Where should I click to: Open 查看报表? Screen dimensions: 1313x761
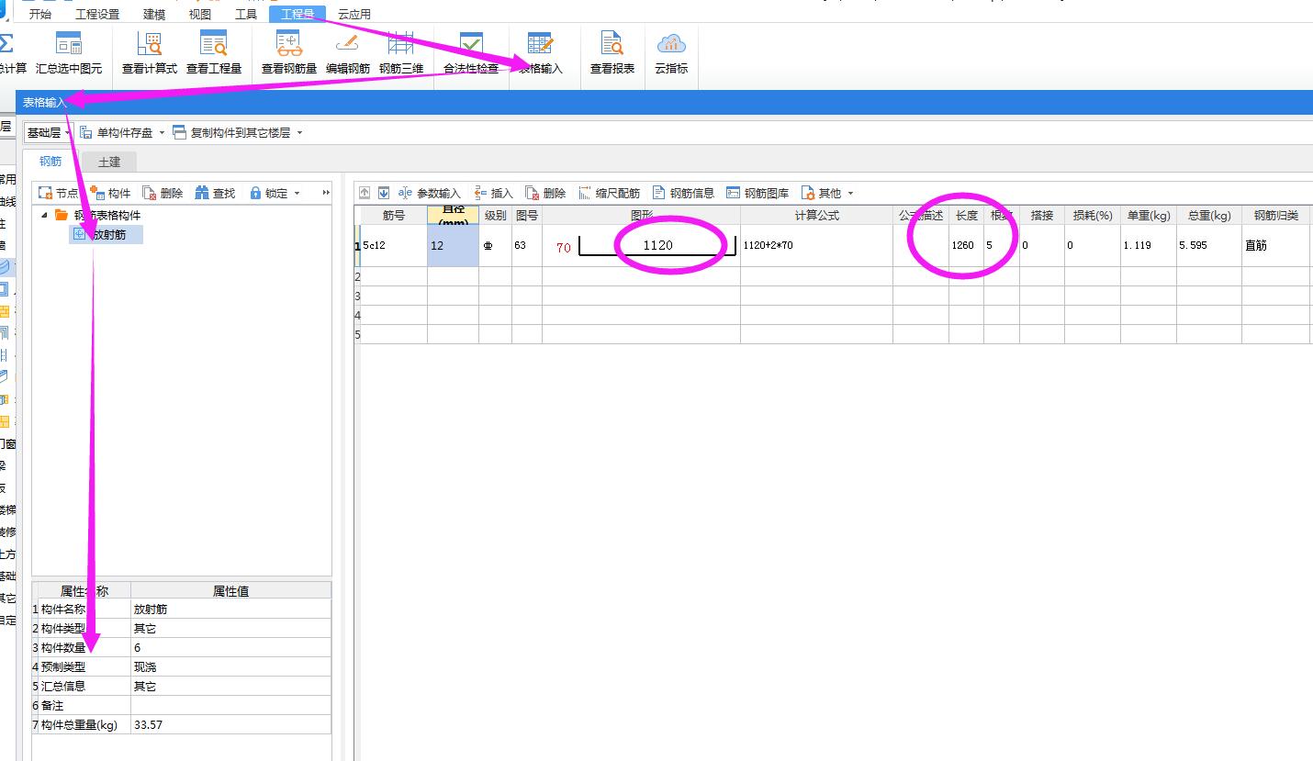click(612, 53)
